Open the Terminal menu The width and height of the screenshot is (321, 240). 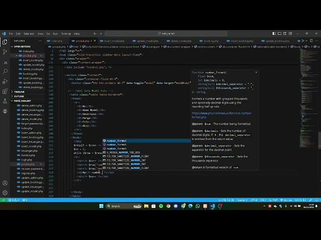pos(66,33)
